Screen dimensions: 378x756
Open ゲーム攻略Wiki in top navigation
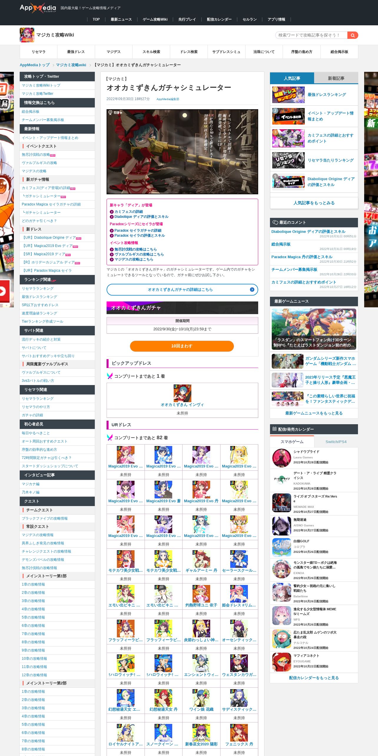155,19
